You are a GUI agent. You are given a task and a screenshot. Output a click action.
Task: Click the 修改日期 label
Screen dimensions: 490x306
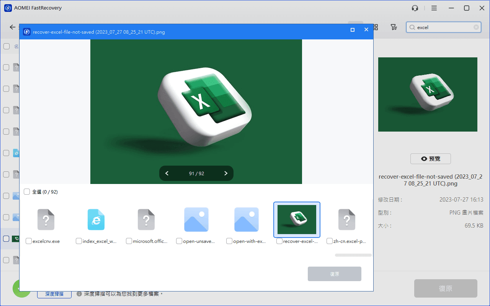pos(390,200)
